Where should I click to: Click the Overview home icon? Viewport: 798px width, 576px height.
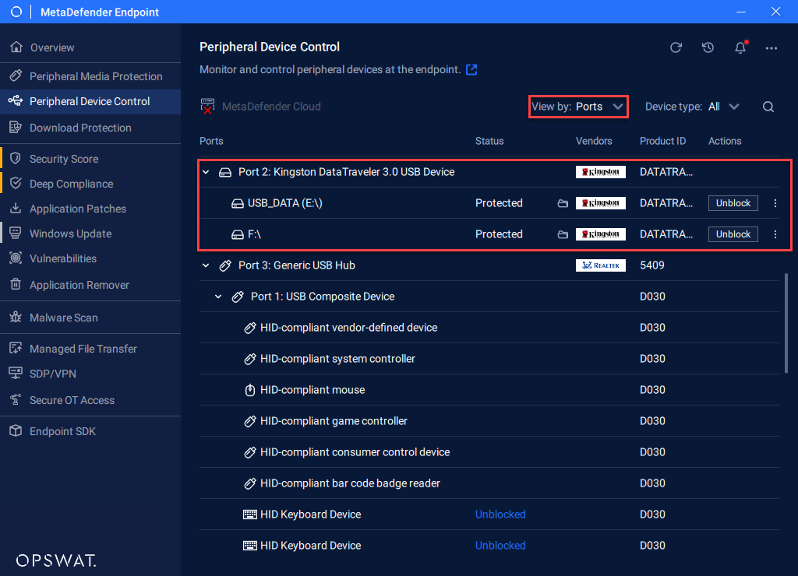coord(16,47)
